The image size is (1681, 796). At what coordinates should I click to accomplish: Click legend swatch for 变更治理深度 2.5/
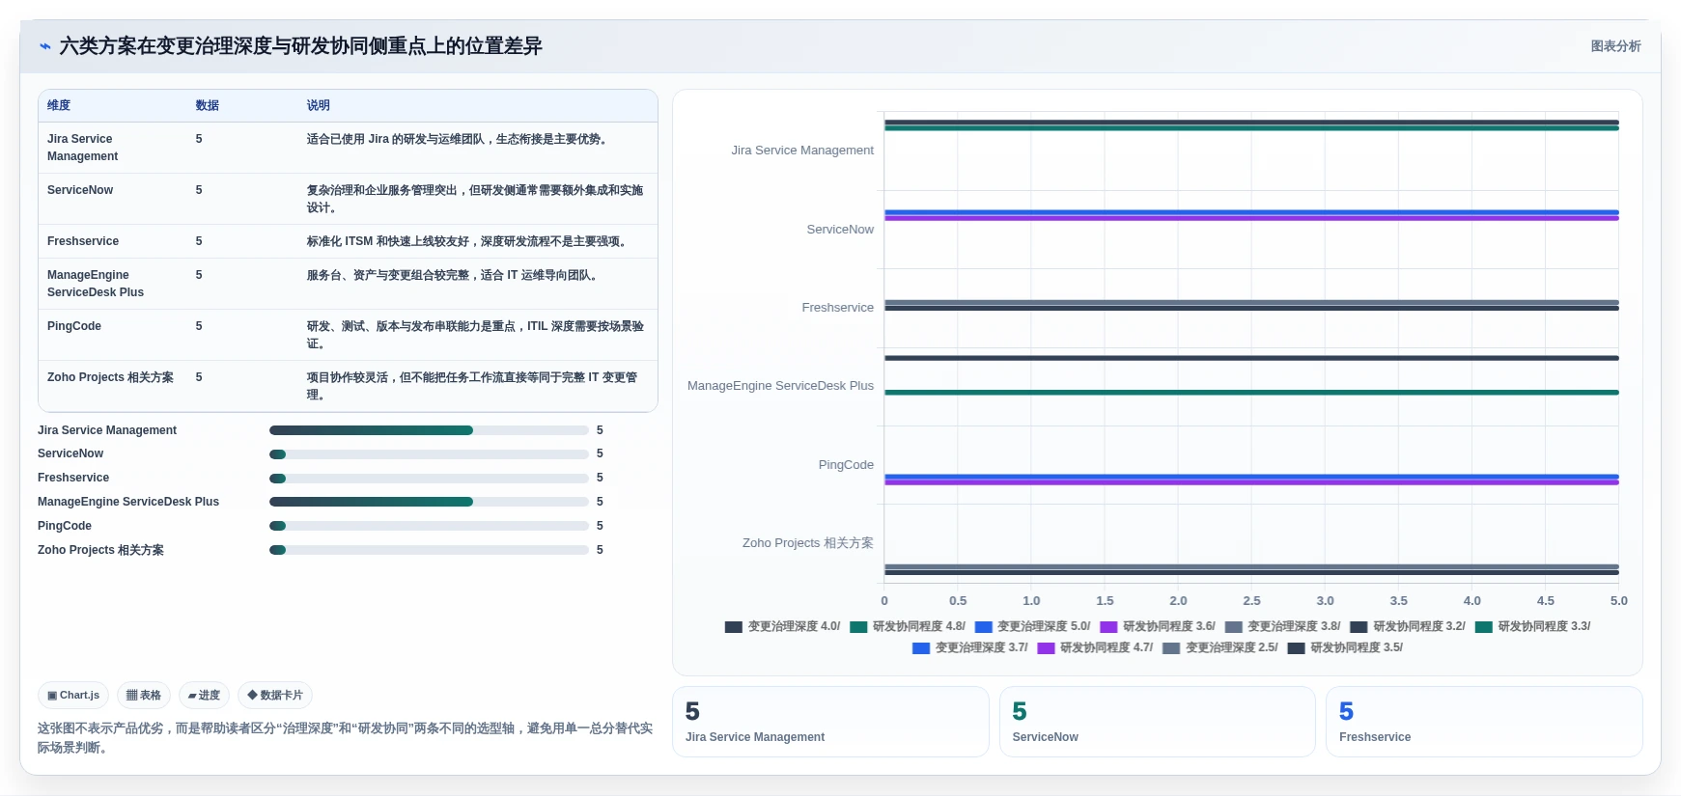(x=1171, y=648)
